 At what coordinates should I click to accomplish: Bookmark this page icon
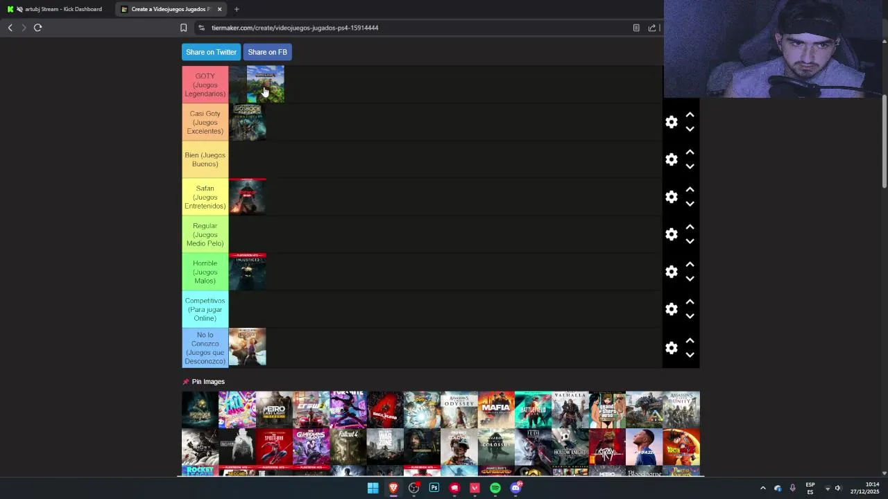[x=183, y=28]
